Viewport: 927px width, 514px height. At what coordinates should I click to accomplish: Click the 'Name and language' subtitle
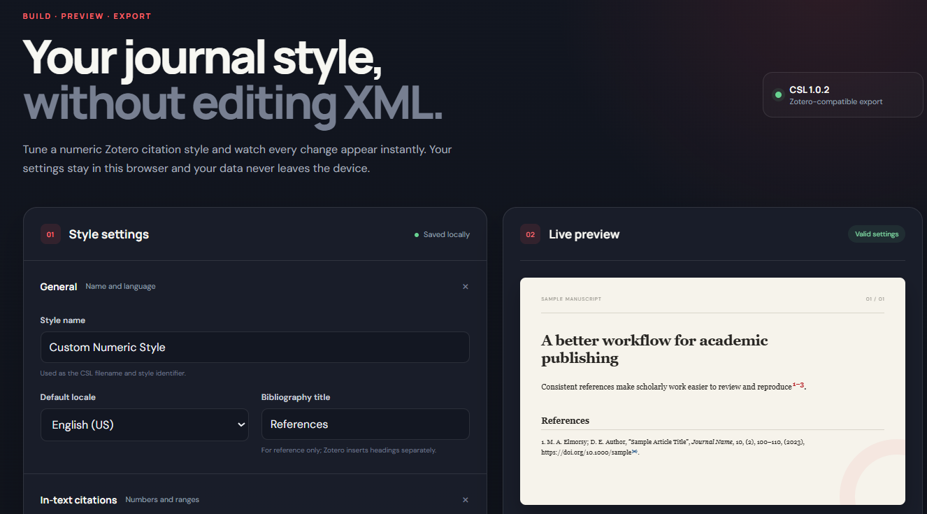(x=121, y=287)
